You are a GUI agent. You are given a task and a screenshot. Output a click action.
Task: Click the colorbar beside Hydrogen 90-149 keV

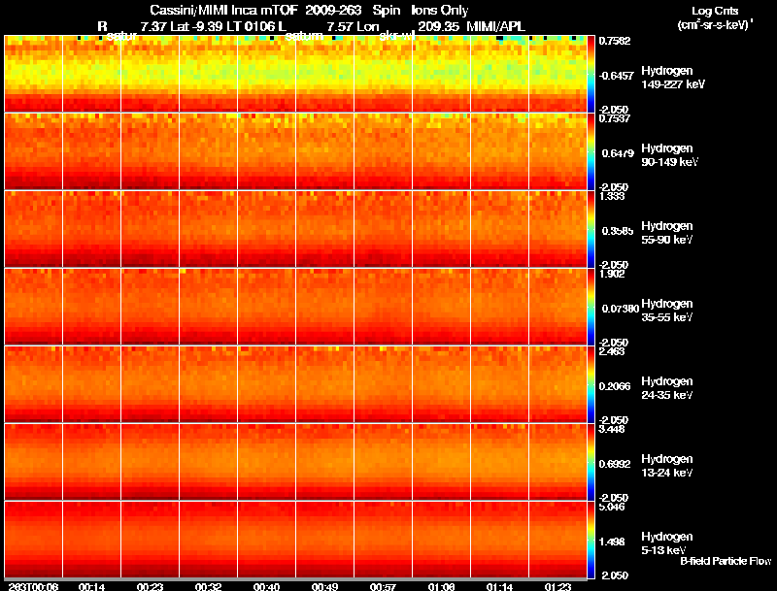point(591,151)
